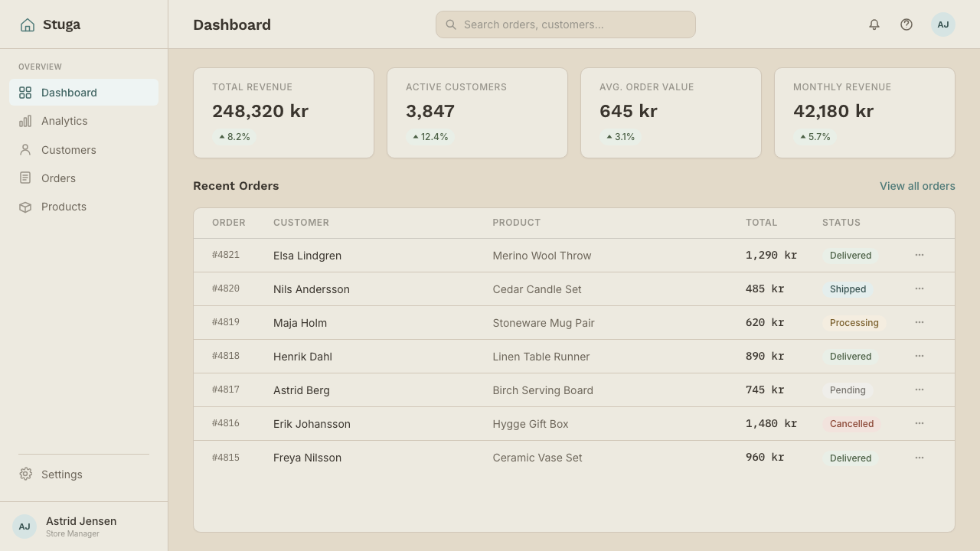
Task: Select customer Astrid Berg
Action: click(302, 390)
